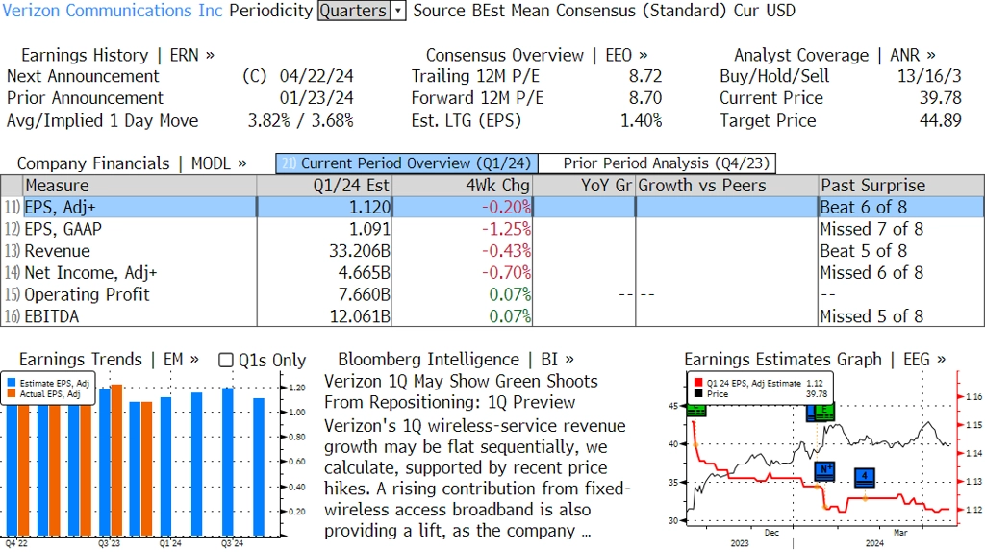The height and width of the screenshot is (552, 985).
Task: Click the Verizon Communications Inc link
Action: tap(113, 11)
